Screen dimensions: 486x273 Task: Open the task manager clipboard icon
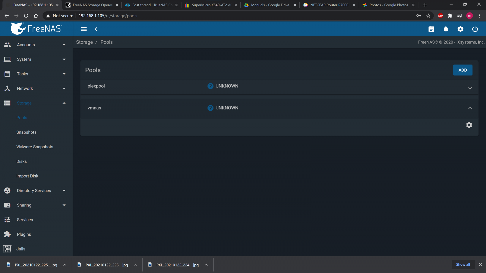coord(431,29)
